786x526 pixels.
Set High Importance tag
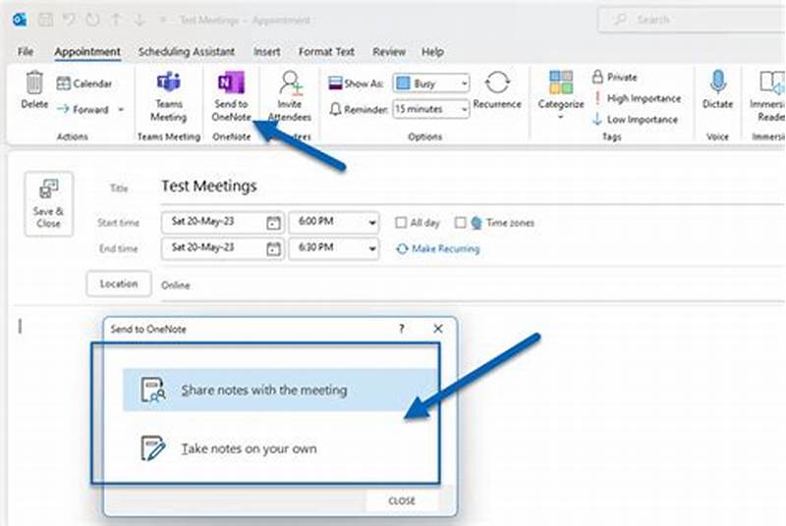pos(637,98)
